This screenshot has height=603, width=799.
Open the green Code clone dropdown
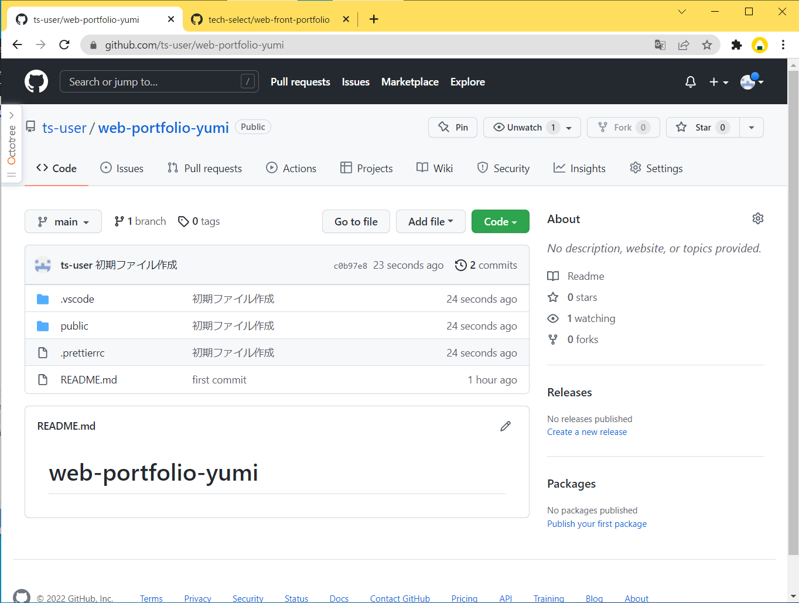click(500, 221)
